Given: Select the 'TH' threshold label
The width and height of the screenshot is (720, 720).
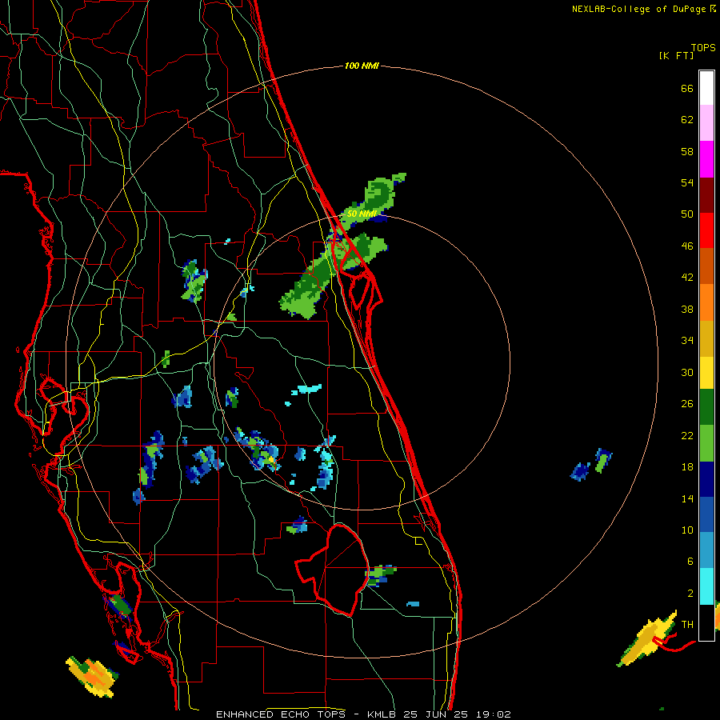Looking at the screenshot, I should click(x=687, y=625).
